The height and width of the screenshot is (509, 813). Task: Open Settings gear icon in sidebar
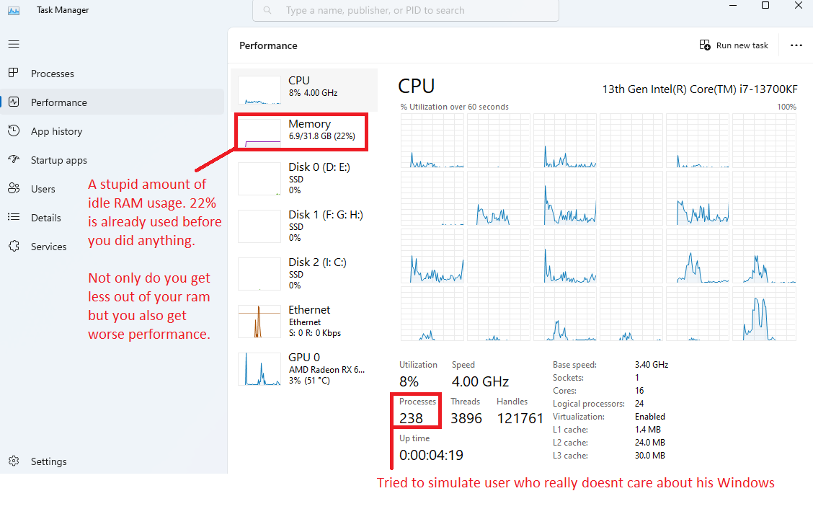[x=14, y=461]
